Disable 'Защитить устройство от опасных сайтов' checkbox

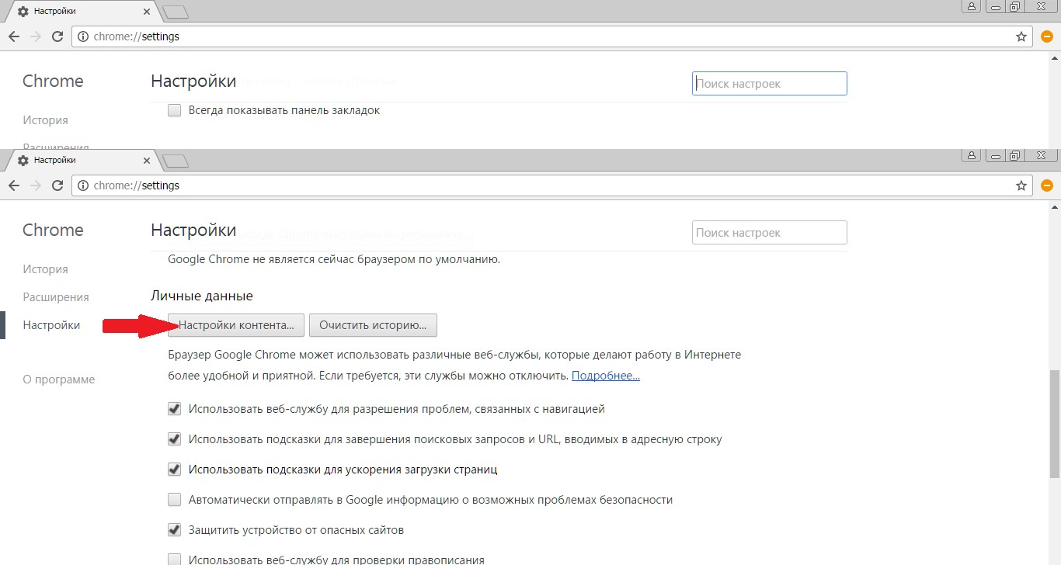click(x=175, y=530)
